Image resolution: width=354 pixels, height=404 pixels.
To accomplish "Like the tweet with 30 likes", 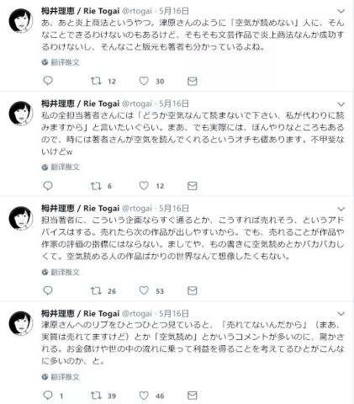I will tap(144, 81).
